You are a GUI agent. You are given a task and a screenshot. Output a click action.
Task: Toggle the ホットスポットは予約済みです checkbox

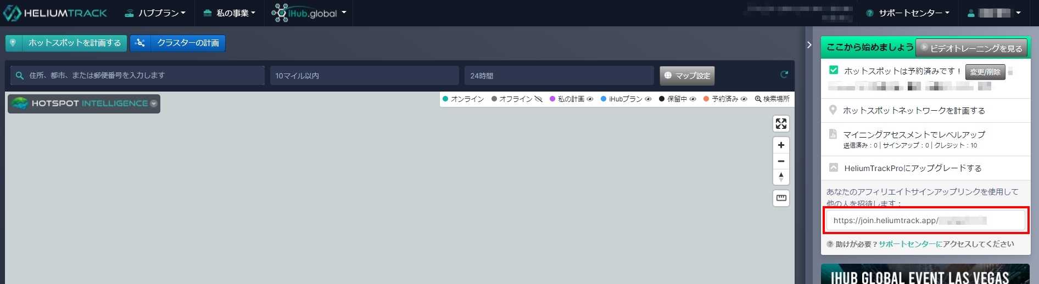[x=834, y=70]
